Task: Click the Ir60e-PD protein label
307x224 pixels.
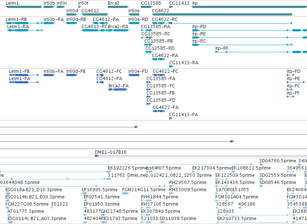Action: [138, 71]
